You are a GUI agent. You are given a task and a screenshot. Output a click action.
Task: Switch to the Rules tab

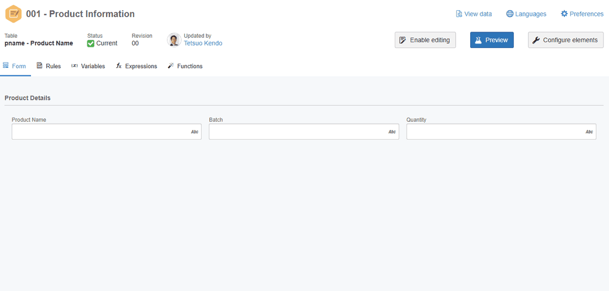pyautogui.click(x=49, y=66)
